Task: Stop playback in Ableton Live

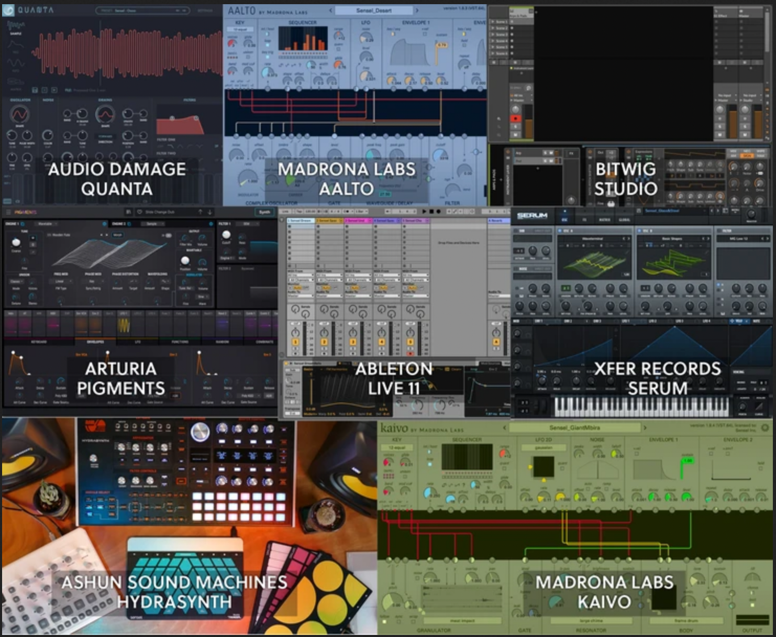Action: pos(431,211)
